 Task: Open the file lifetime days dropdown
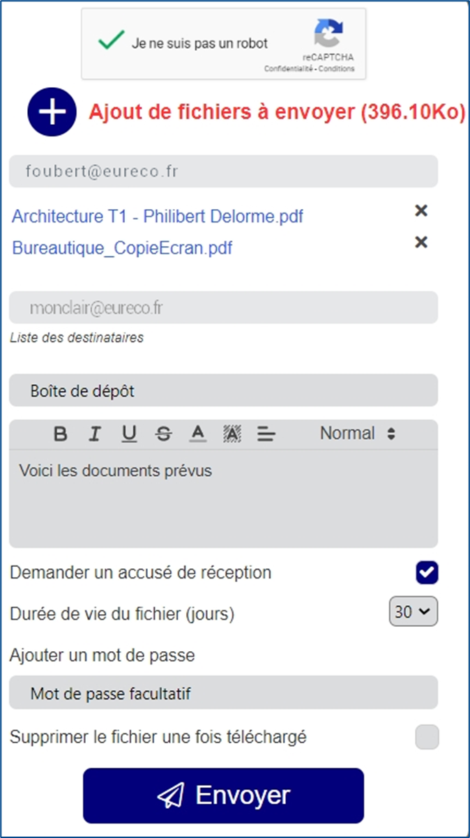click(414, 612)
